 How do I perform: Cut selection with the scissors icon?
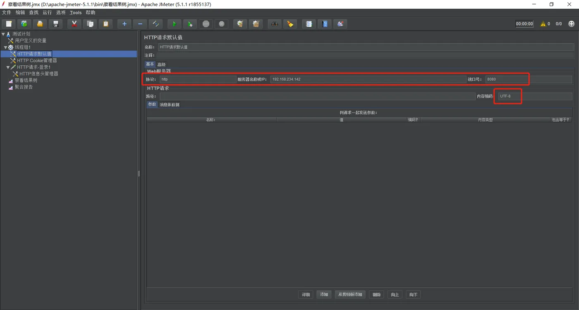[x=74, y=24]
